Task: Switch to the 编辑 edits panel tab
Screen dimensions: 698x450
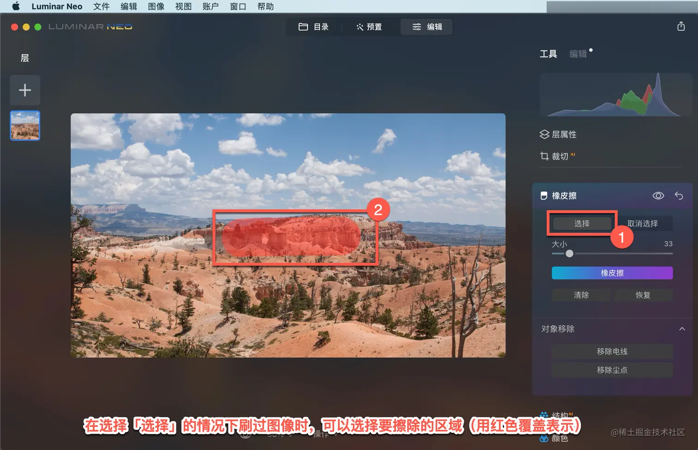Action: click(578, 54)
